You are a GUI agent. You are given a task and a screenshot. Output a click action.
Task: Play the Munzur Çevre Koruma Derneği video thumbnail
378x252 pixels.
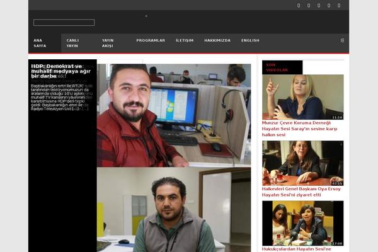click(303, 97)
